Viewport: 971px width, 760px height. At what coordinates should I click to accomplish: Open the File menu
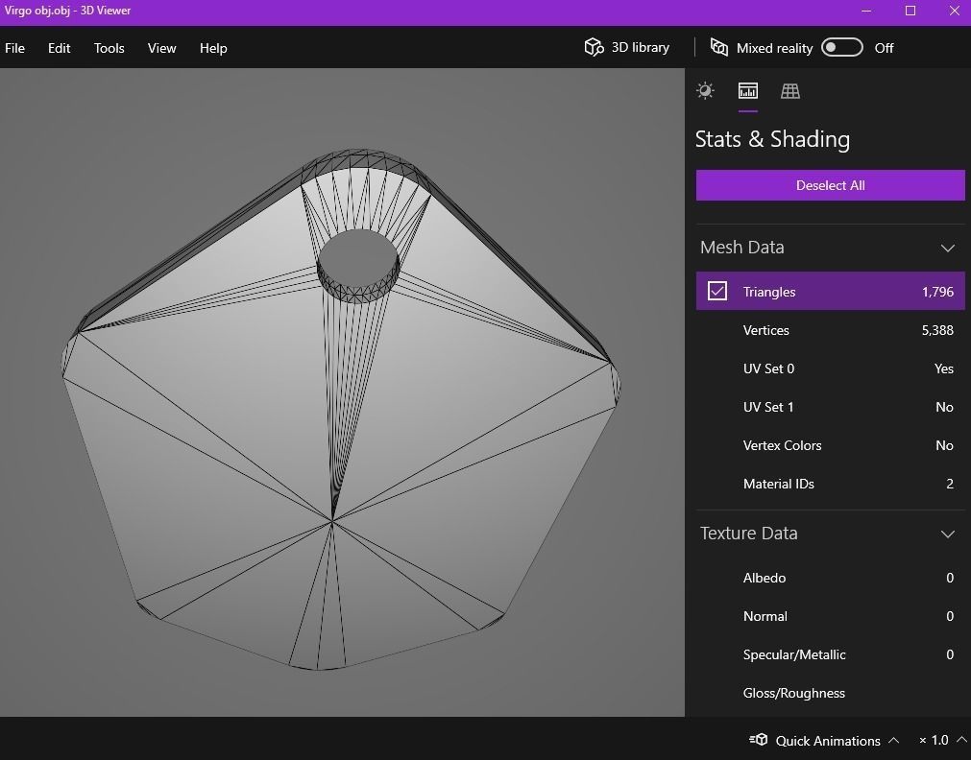[x=14, y=48]
